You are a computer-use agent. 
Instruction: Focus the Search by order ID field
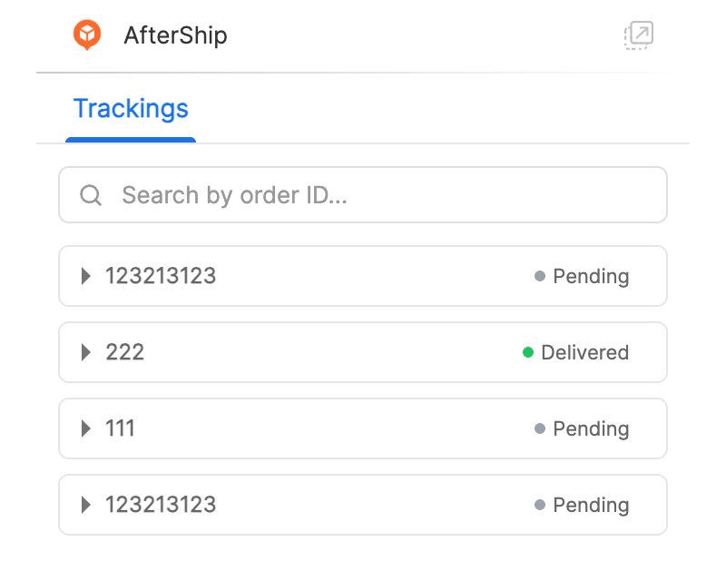tap(381, 195)
